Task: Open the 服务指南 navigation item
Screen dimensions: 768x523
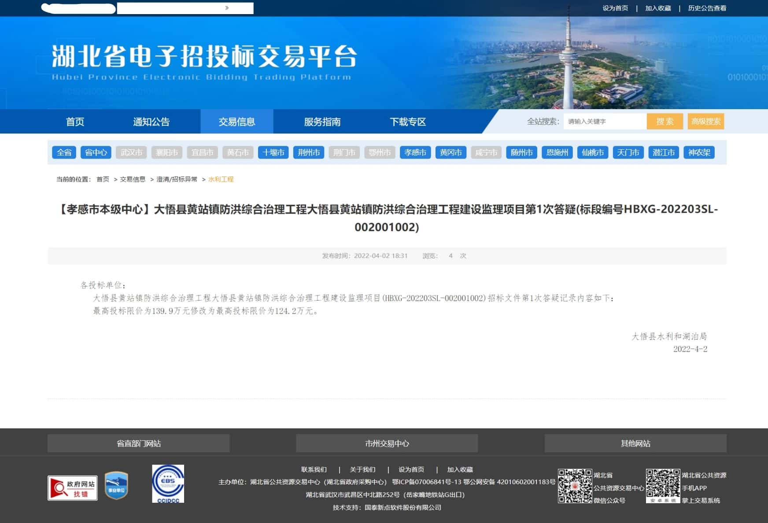Action: click(x=322, y=122)
